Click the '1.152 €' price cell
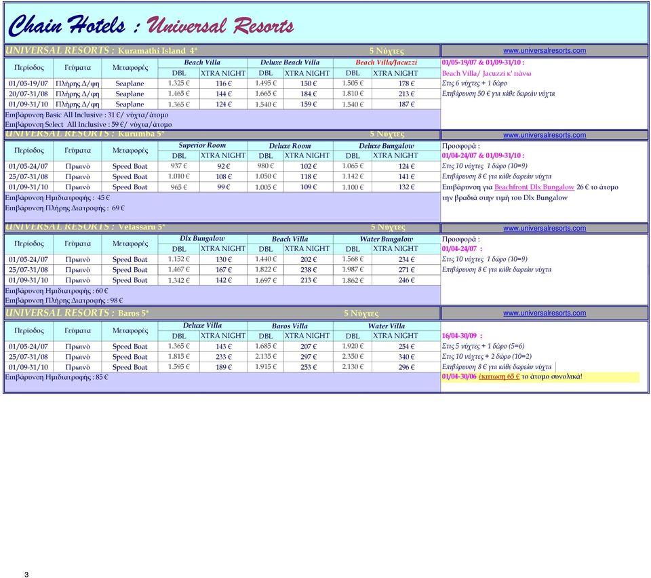 pyautogui.click(x=178, y=258)
